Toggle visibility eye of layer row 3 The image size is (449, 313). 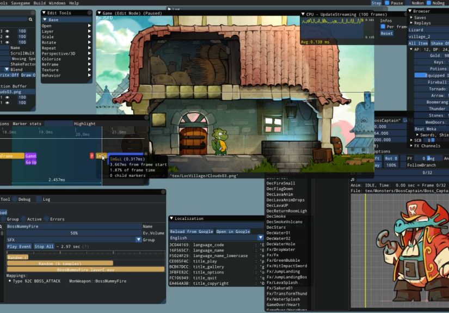point(8,31)
